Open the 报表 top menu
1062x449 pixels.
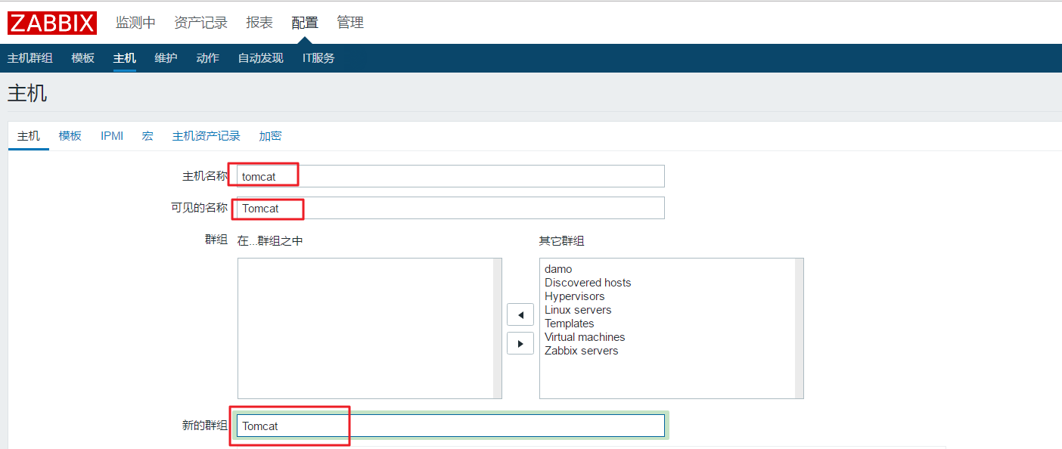[x=259, y=23]
